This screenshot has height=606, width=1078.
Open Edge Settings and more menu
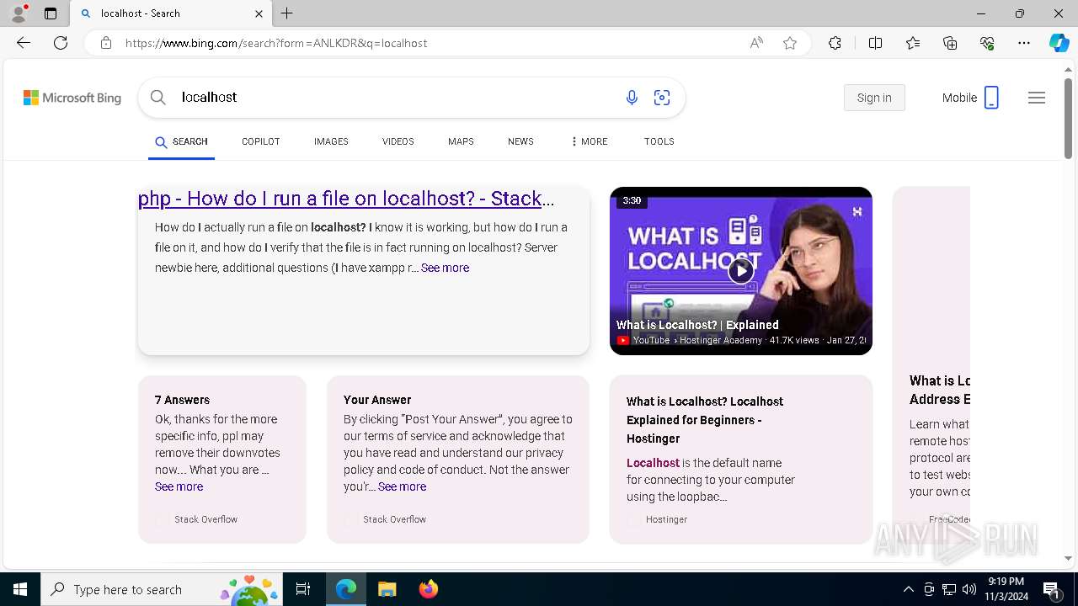(x=1024, y=43)
